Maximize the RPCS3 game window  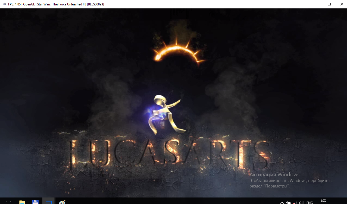(329, 4)
